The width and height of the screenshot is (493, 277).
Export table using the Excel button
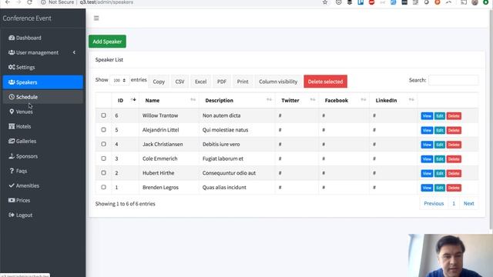tap(200, 82)
